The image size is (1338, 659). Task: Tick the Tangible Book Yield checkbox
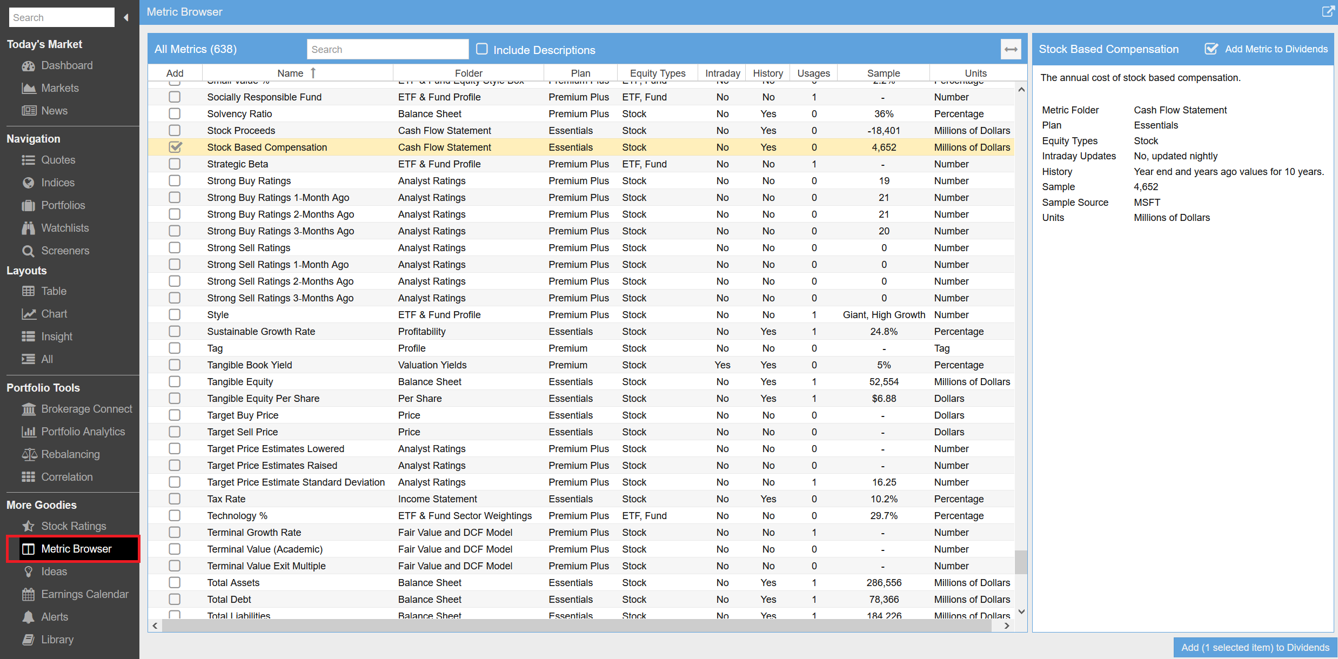(175, 365)
